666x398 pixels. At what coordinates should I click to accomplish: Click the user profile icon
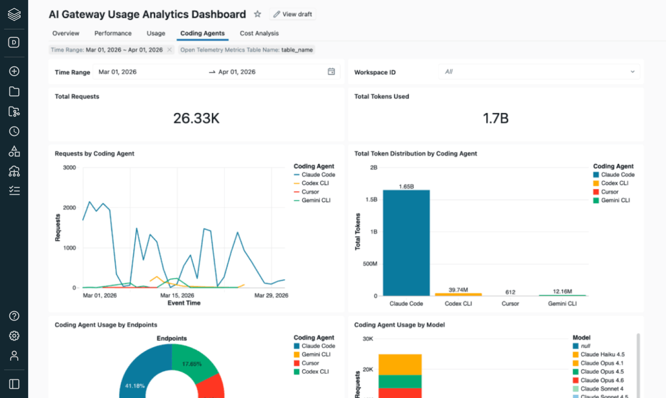pos(14,356)
